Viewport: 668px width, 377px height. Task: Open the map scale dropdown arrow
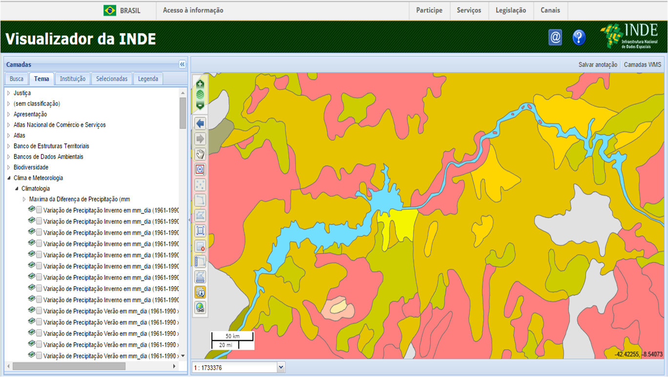[281, 367]
